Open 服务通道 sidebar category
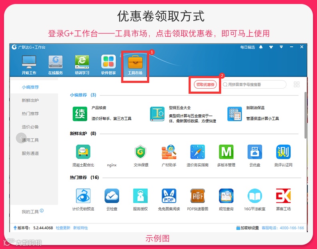Viewport: 317px width, 249px height. (x=30, y=153)
